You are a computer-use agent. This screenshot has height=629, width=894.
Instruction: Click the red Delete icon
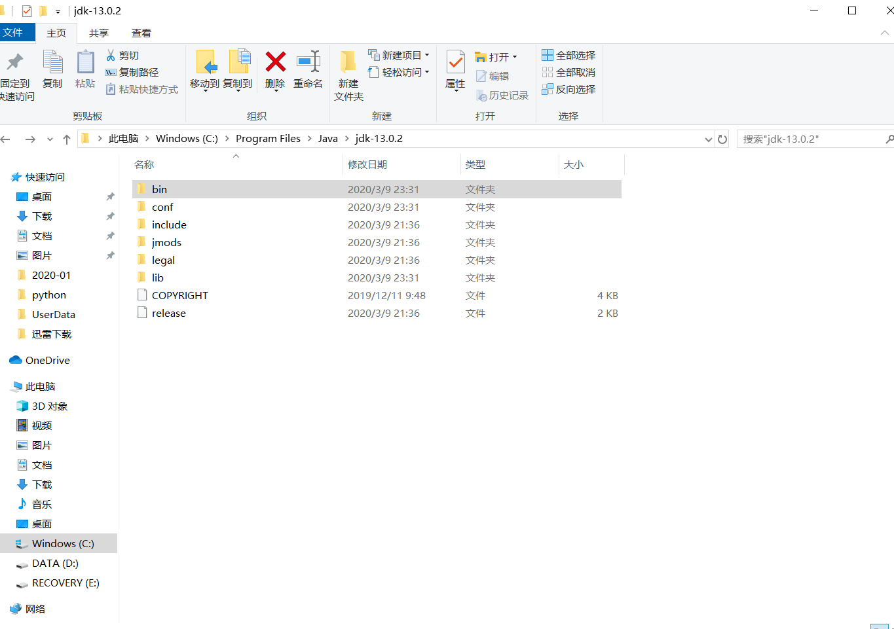[275, 62]
